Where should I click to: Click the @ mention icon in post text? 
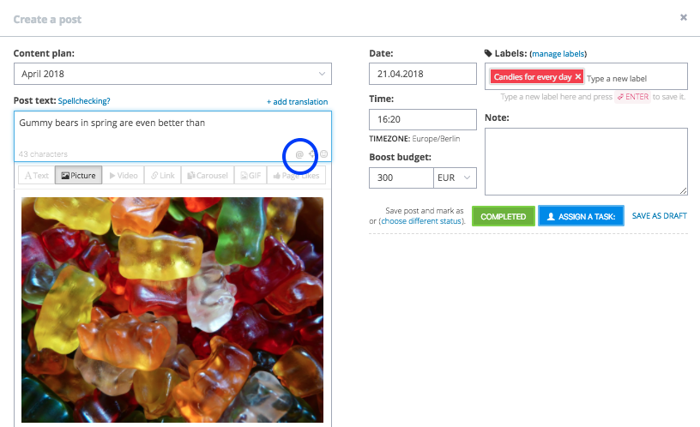coord(299,154)
